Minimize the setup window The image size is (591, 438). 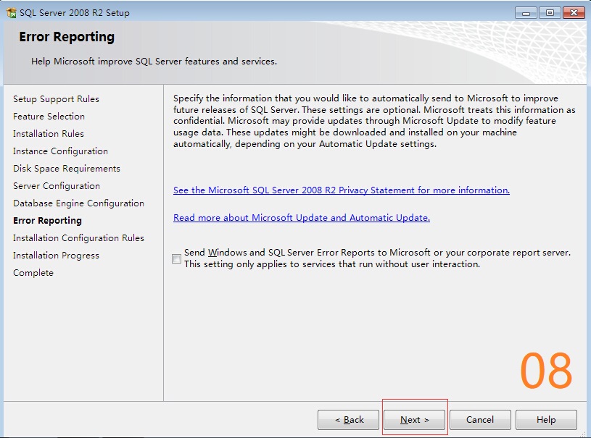526,13
